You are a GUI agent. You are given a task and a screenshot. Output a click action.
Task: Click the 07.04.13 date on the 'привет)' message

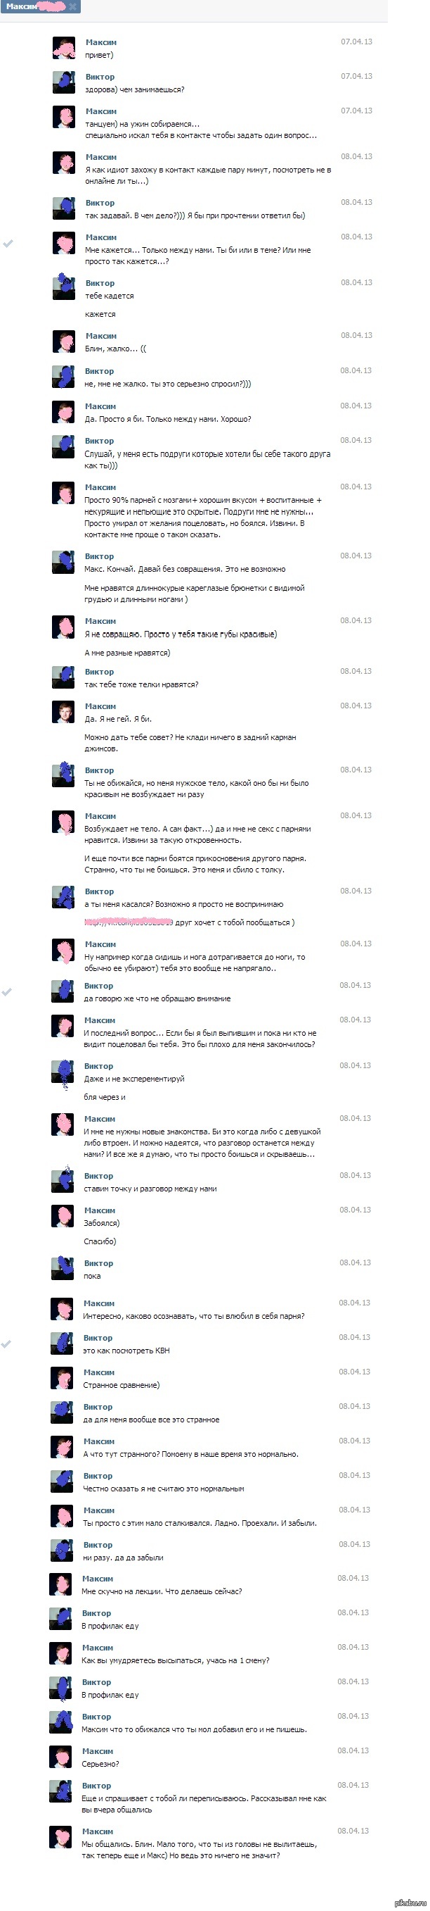coord(357,42)
